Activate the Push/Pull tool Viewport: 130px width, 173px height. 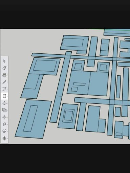point(4,103)
